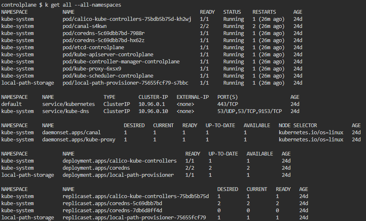Click the service/kube-dns name
Image resolution: width=366 pixels, height=221 pixels.
click(67, 111)
